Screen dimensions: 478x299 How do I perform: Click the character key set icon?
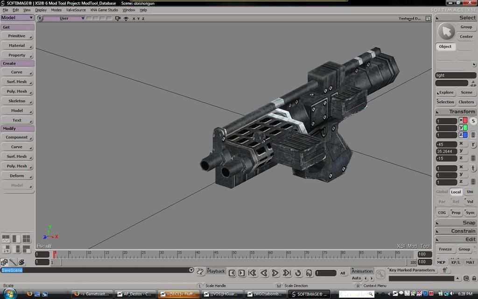point(445,270)
